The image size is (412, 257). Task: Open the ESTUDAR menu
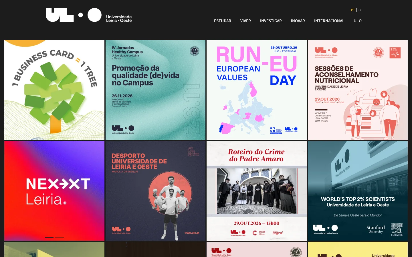[223, 21]
